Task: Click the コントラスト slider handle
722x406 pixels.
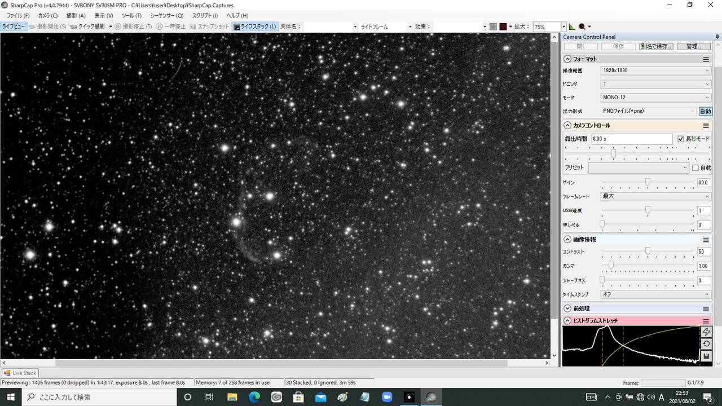Action: [x=648, y=251]
